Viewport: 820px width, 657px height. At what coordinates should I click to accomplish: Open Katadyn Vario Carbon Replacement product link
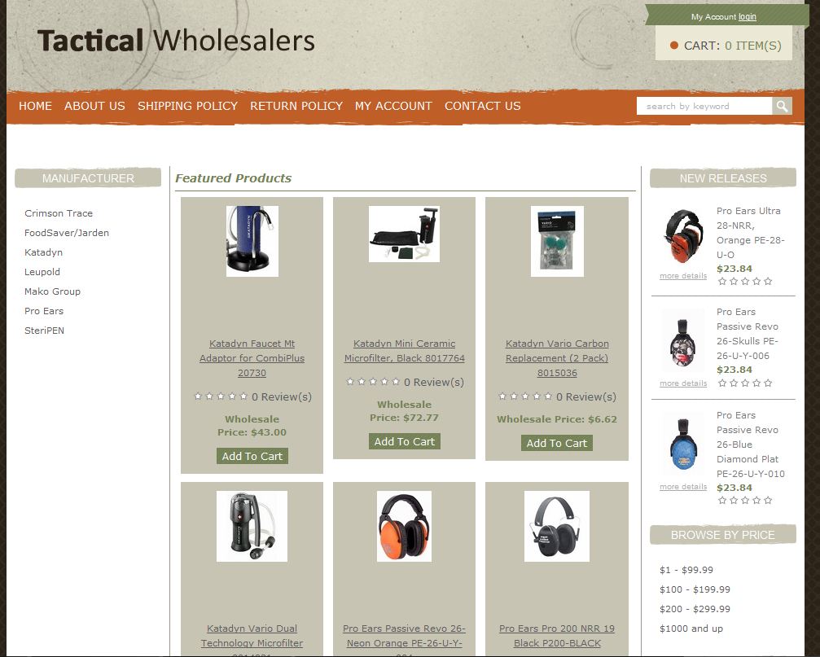coord(557,358)
